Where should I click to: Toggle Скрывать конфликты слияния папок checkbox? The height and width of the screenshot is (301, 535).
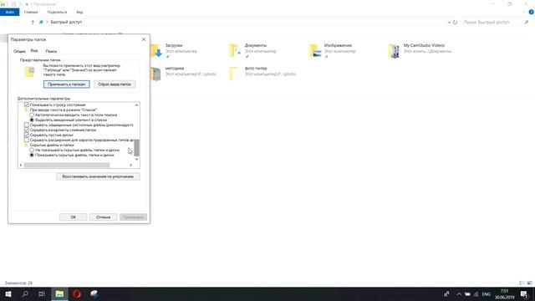coord(27,130)
